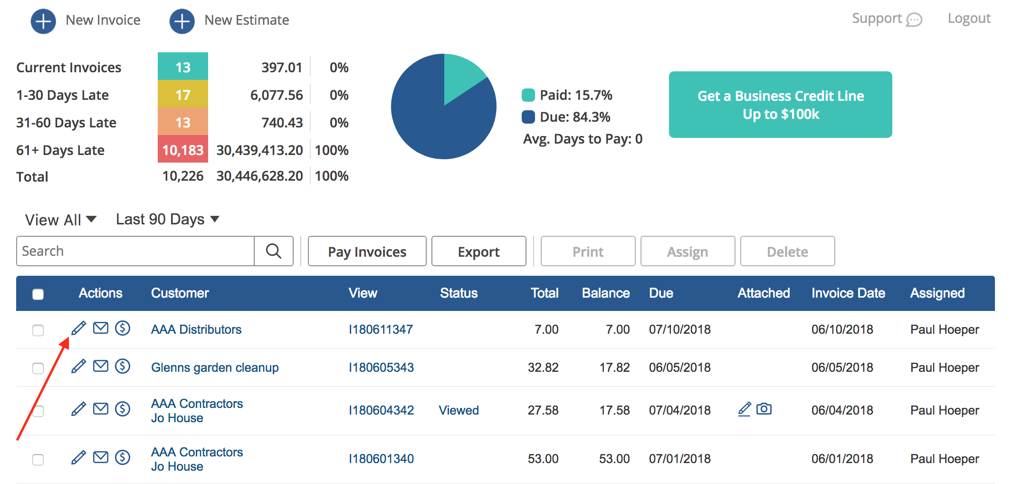Sort the table by the Balance column header
The image size is (1013, 484).
coord(605,293)
